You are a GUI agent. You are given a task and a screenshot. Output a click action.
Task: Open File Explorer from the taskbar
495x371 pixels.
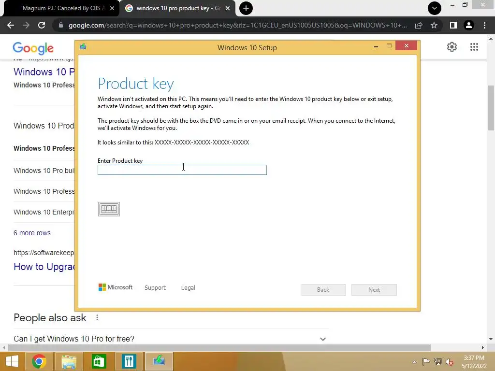tap(69, 361)
